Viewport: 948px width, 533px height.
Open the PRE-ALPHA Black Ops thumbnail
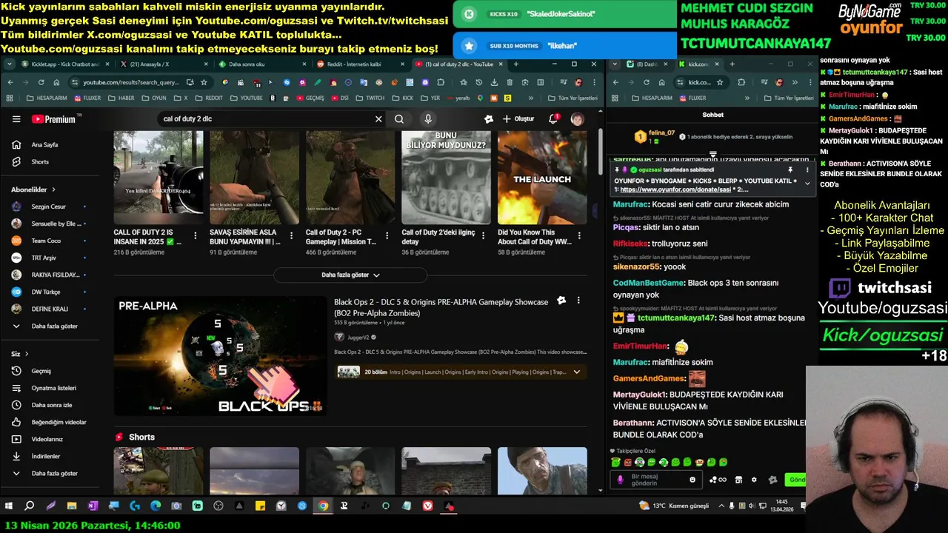tap(220, 356)
